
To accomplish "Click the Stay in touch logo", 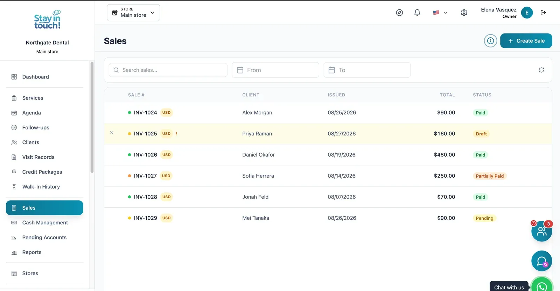I will [x=47, y=20].
